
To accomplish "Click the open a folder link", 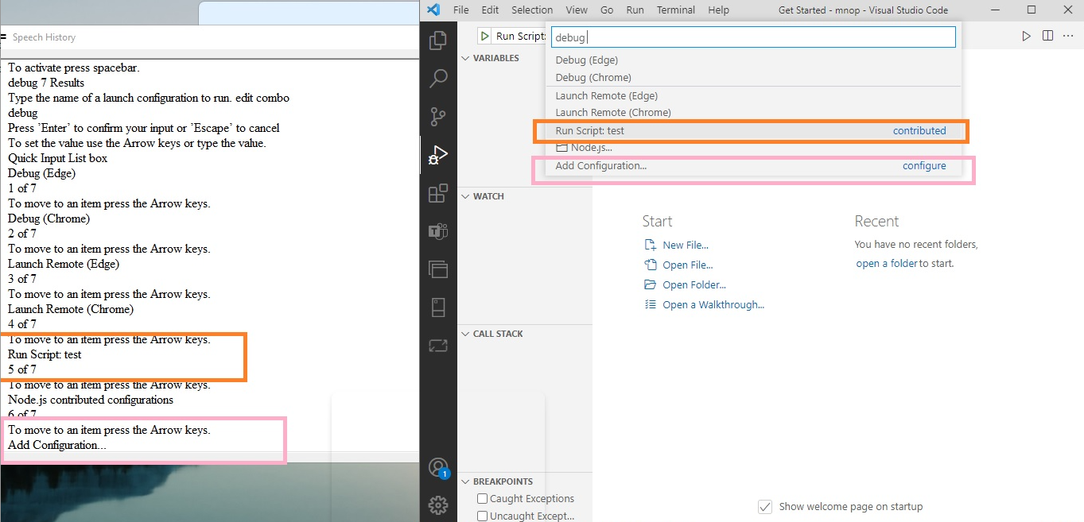I will [886, 263].
